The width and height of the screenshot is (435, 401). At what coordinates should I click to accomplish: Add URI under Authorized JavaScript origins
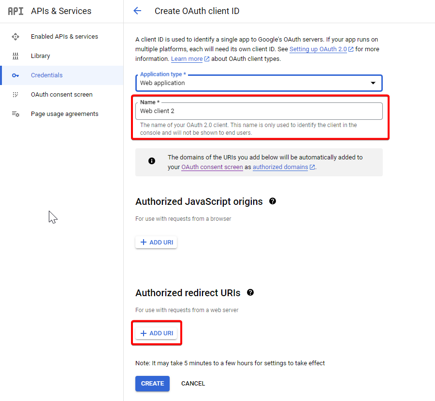pyautogui.click(x=156, y=243)
